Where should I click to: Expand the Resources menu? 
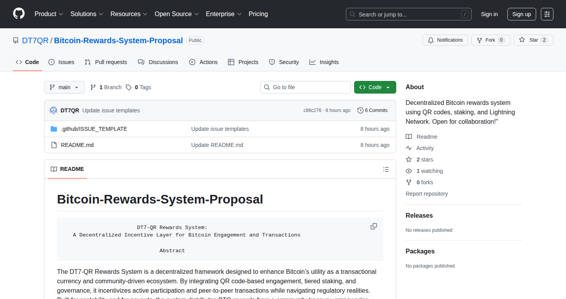pyautogui.click(x=129, y=14)
